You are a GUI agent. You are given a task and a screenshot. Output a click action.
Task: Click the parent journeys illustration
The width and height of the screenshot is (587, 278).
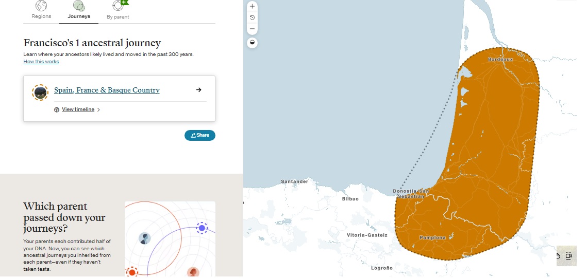point(170,239)
